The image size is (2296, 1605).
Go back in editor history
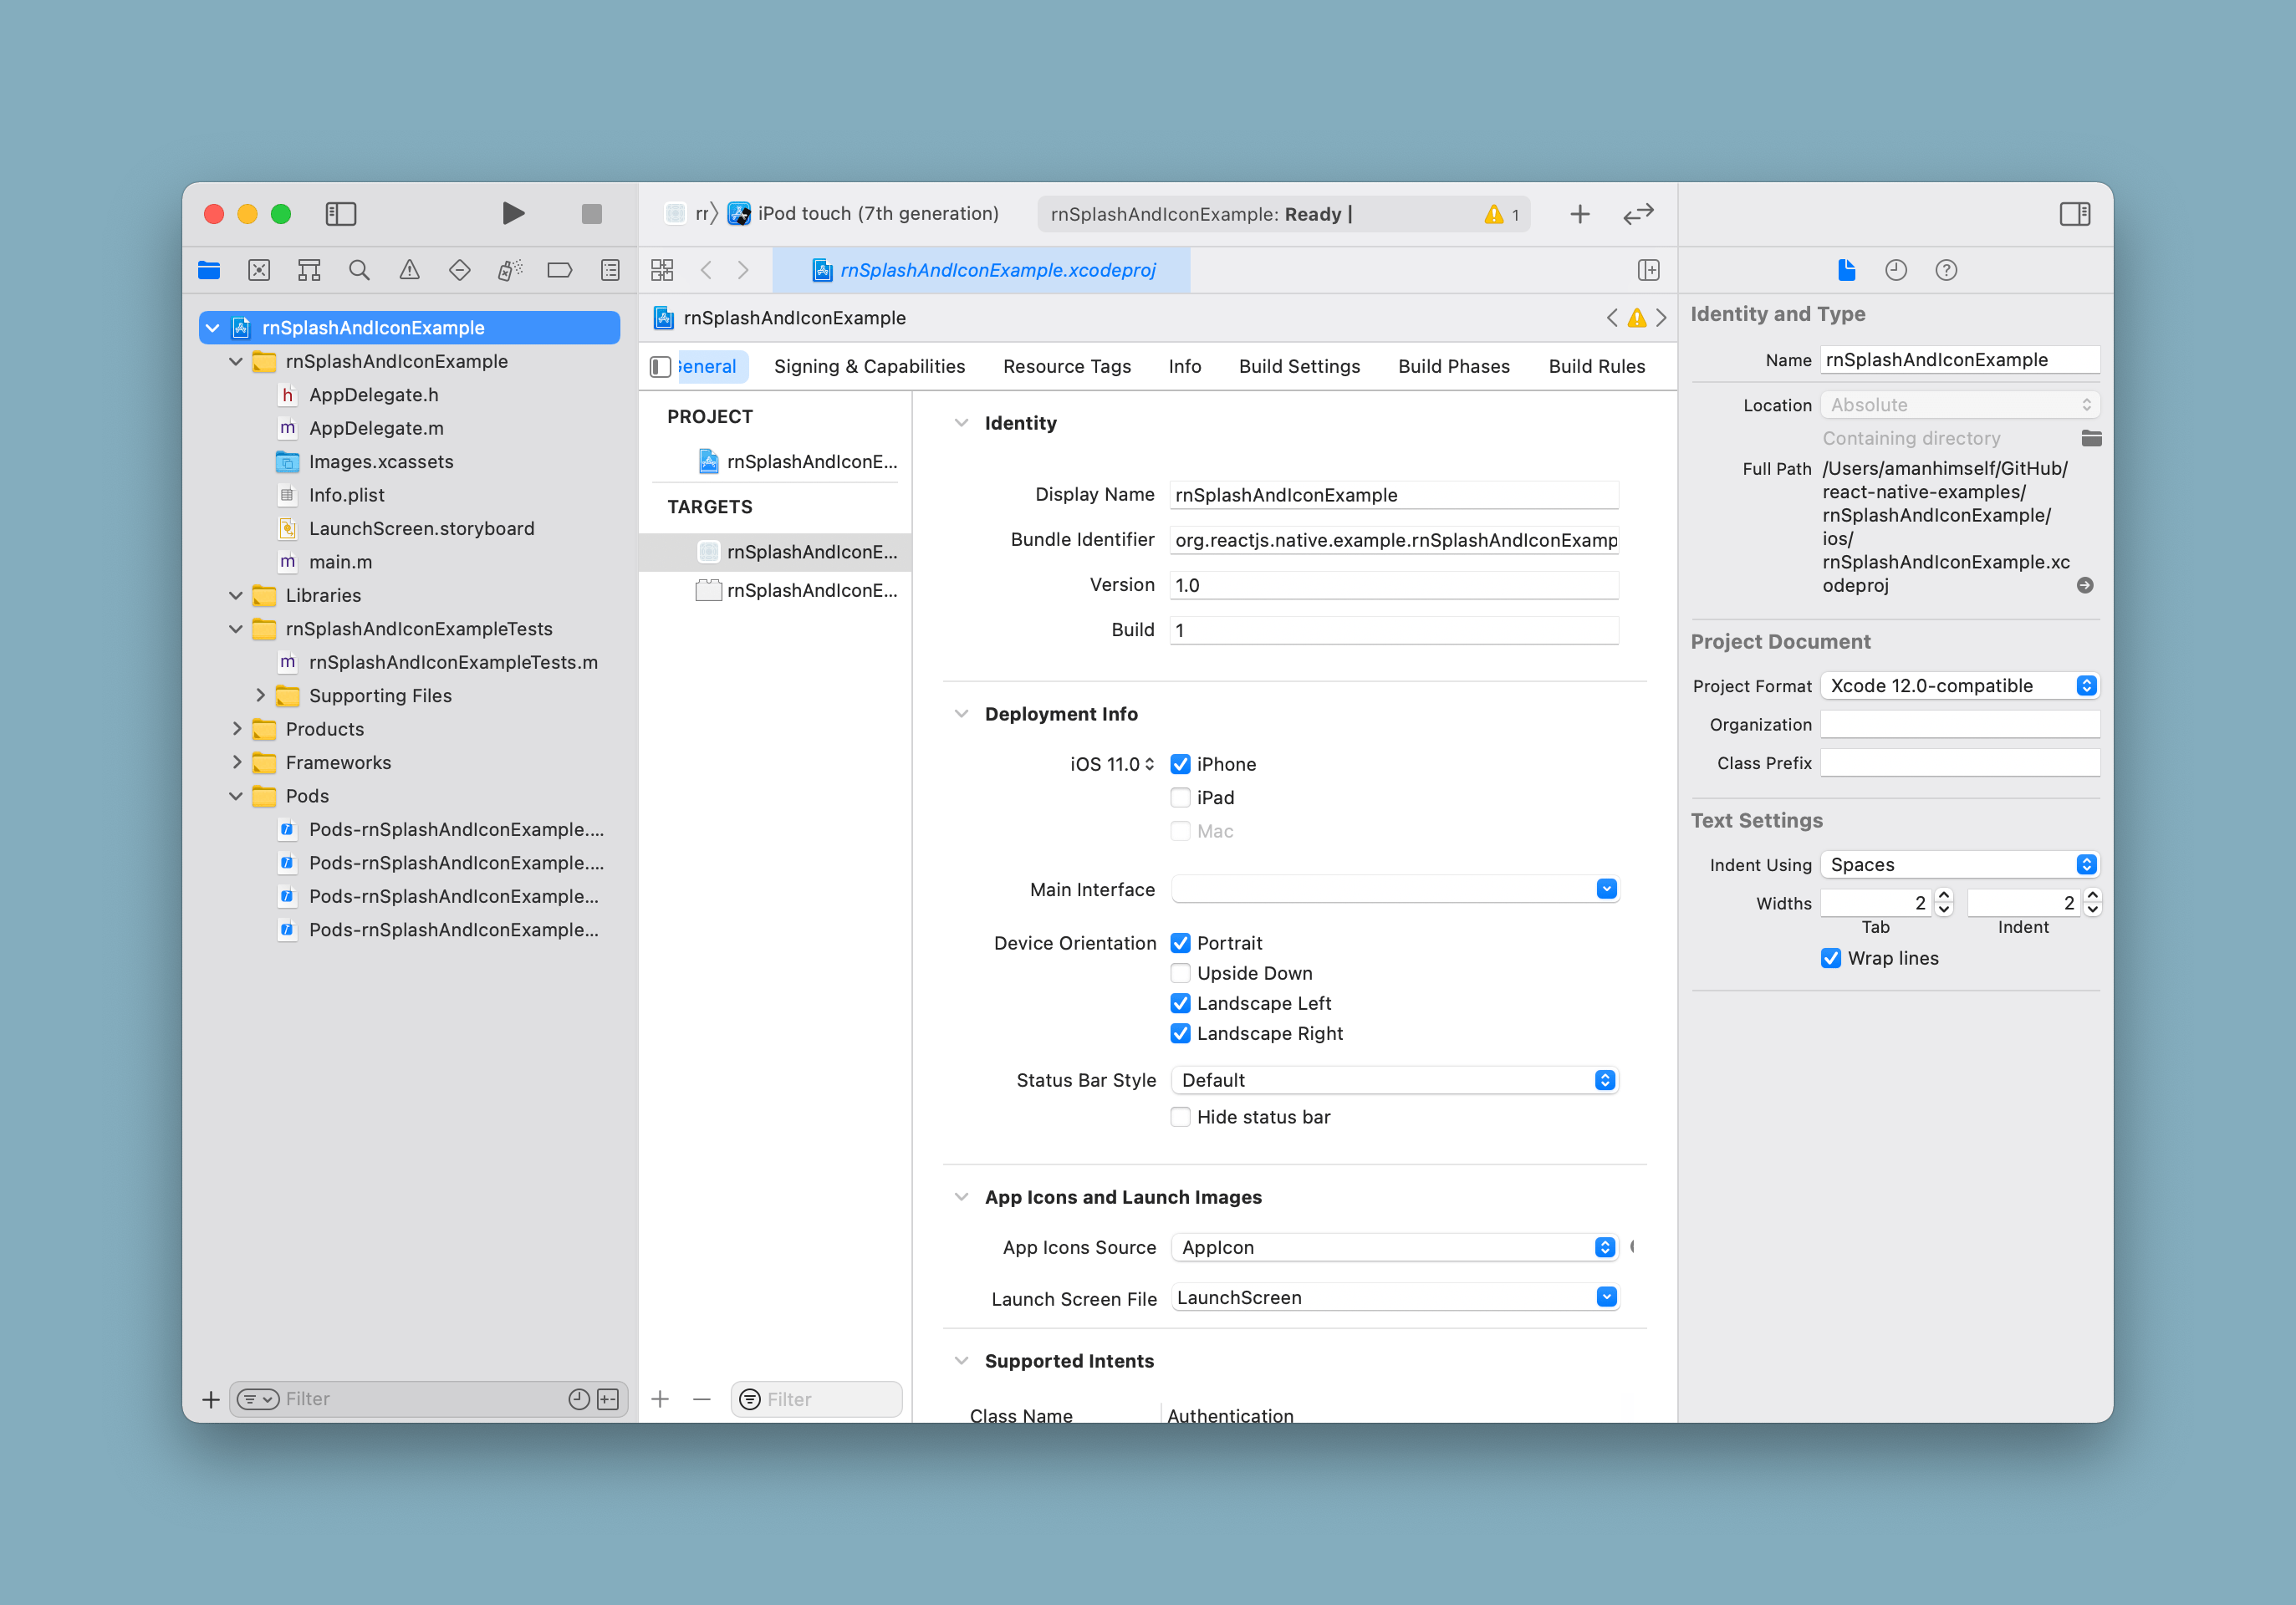(x=706, y=270)
